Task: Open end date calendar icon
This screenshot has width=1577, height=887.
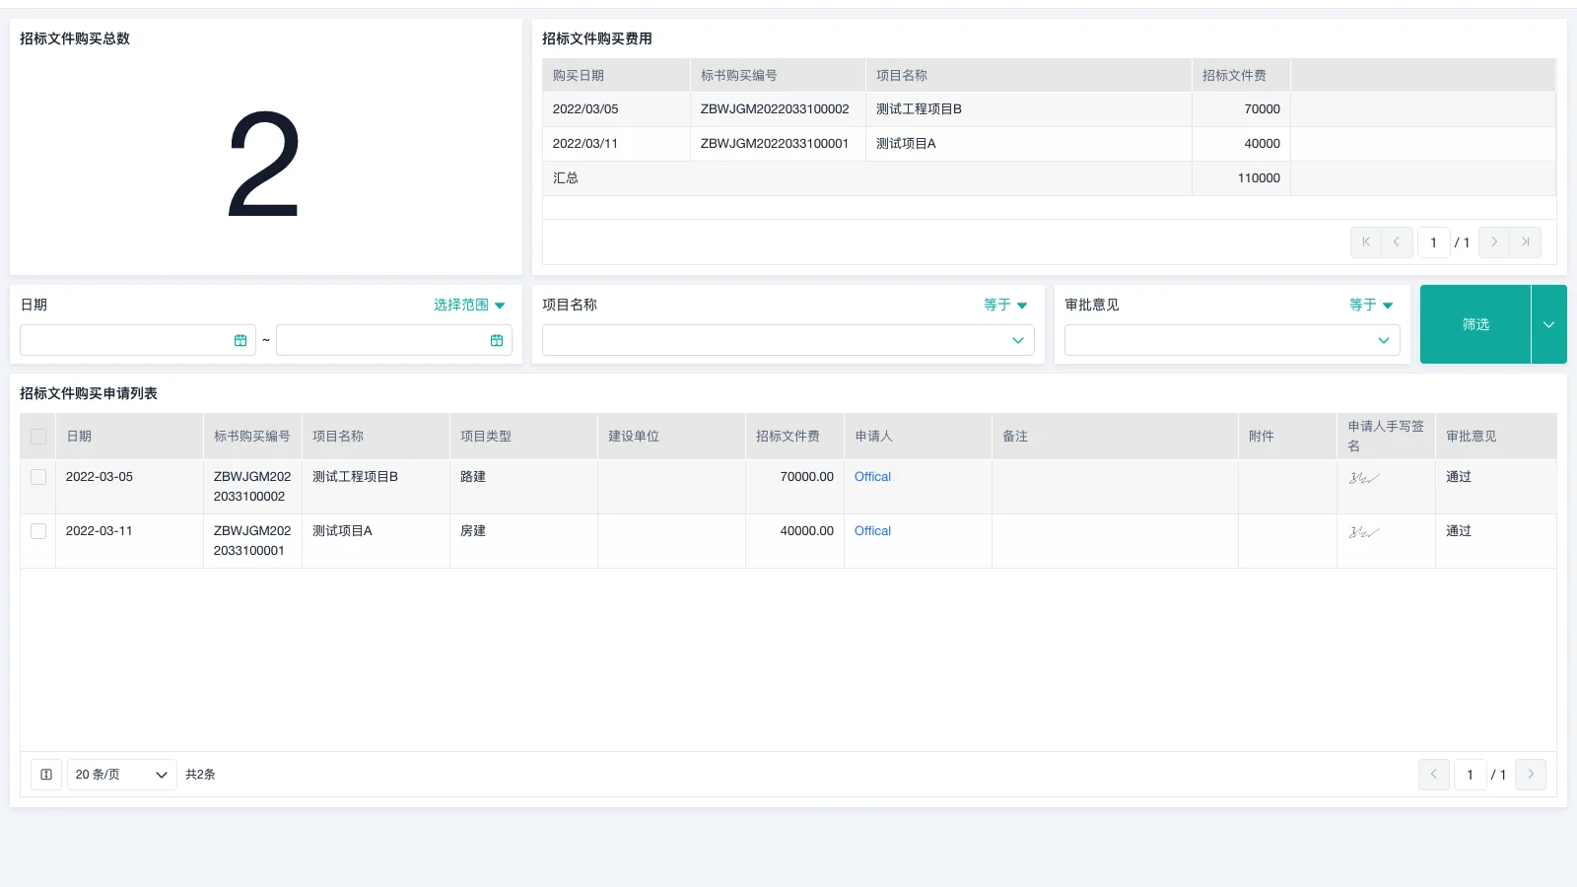Action: (x=497, y=340)
